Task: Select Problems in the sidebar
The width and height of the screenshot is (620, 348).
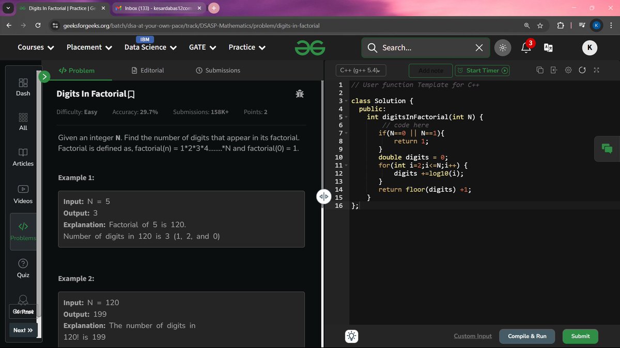Action: pos(23,231)
